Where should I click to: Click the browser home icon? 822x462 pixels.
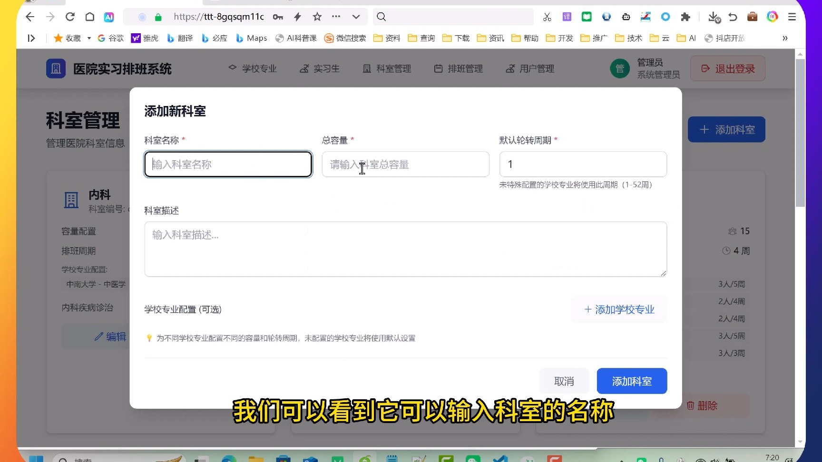(x=89, y=17)
